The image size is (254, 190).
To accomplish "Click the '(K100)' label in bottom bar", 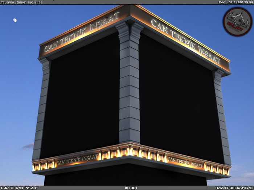I will [131, 188].
